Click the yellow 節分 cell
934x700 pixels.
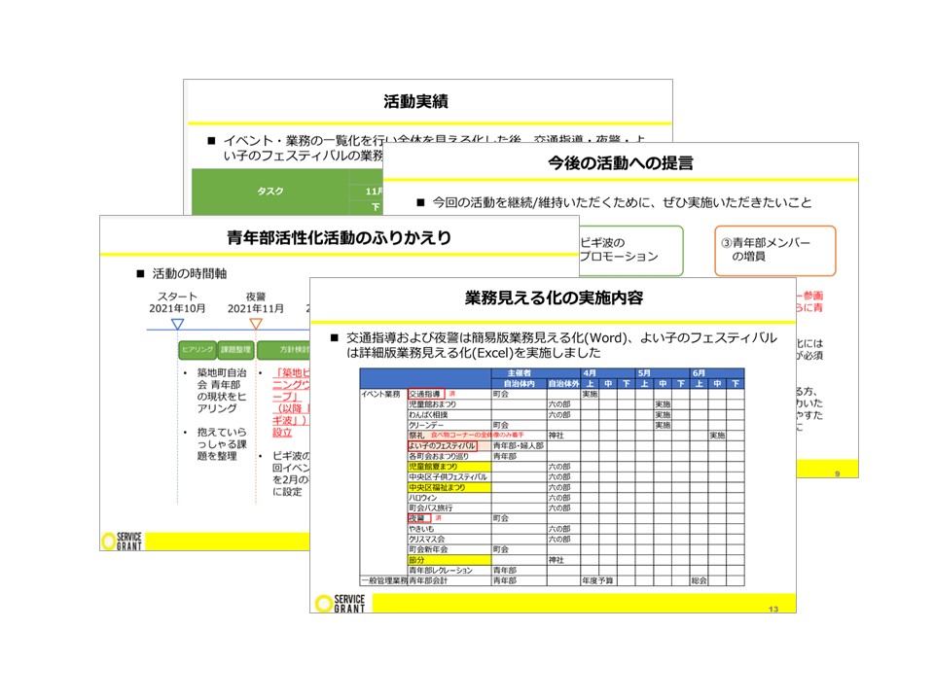coord(449,560)
